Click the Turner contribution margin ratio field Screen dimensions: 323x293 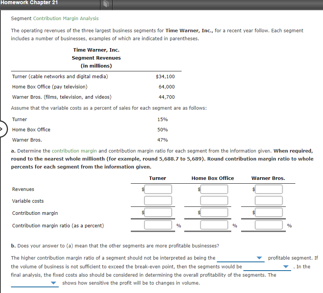click(158, 225)
